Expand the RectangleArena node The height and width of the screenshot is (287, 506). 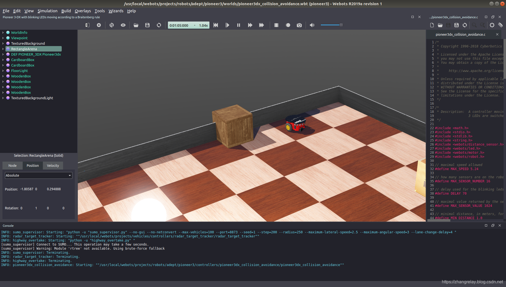3,49
